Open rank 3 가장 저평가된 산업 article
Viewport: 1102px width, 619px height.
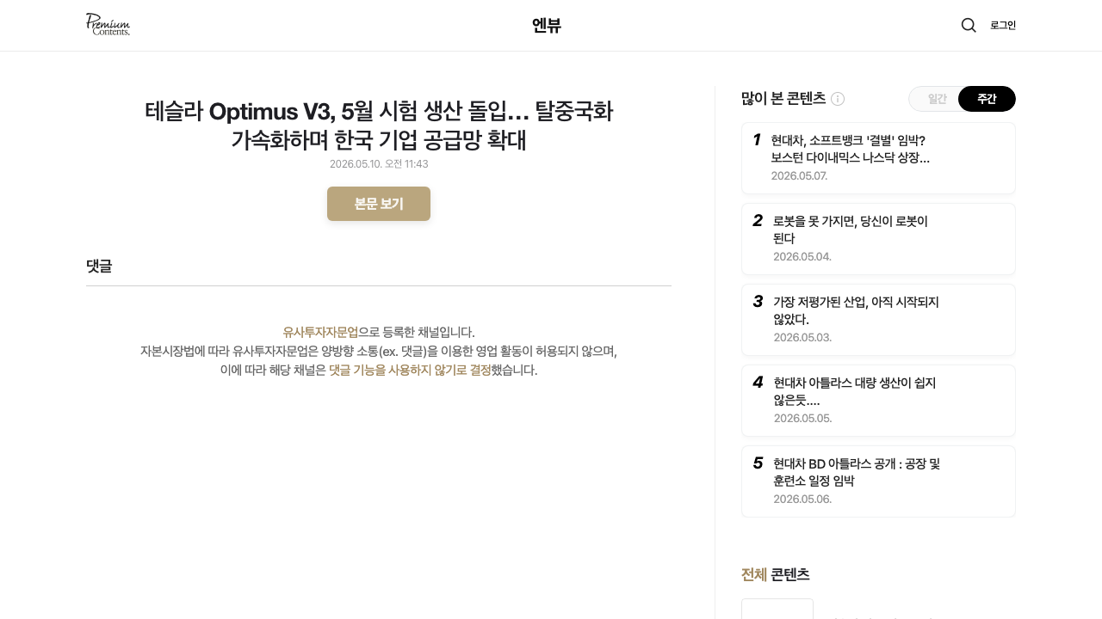click(x=878, y=320)
